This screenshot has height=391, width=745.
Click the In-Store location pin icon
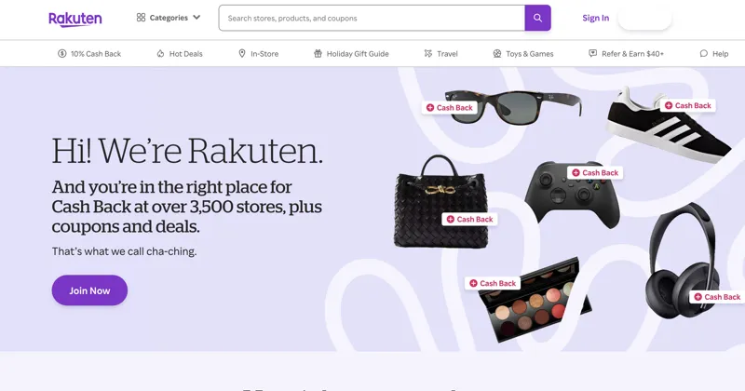(242, 54)
